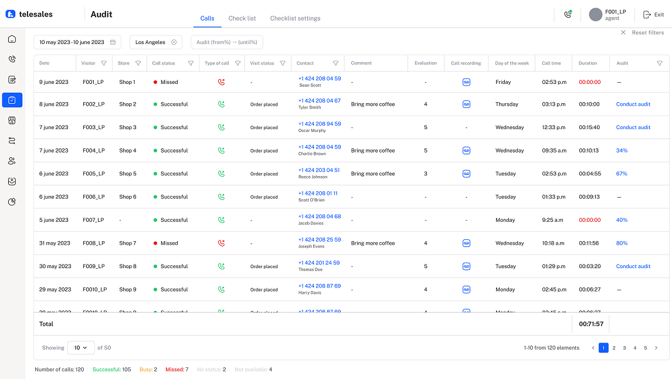Image resolution: width=672 pixels, height=379 pixels.
Task: Open filter for Call status column
Action: click(191, 63)
